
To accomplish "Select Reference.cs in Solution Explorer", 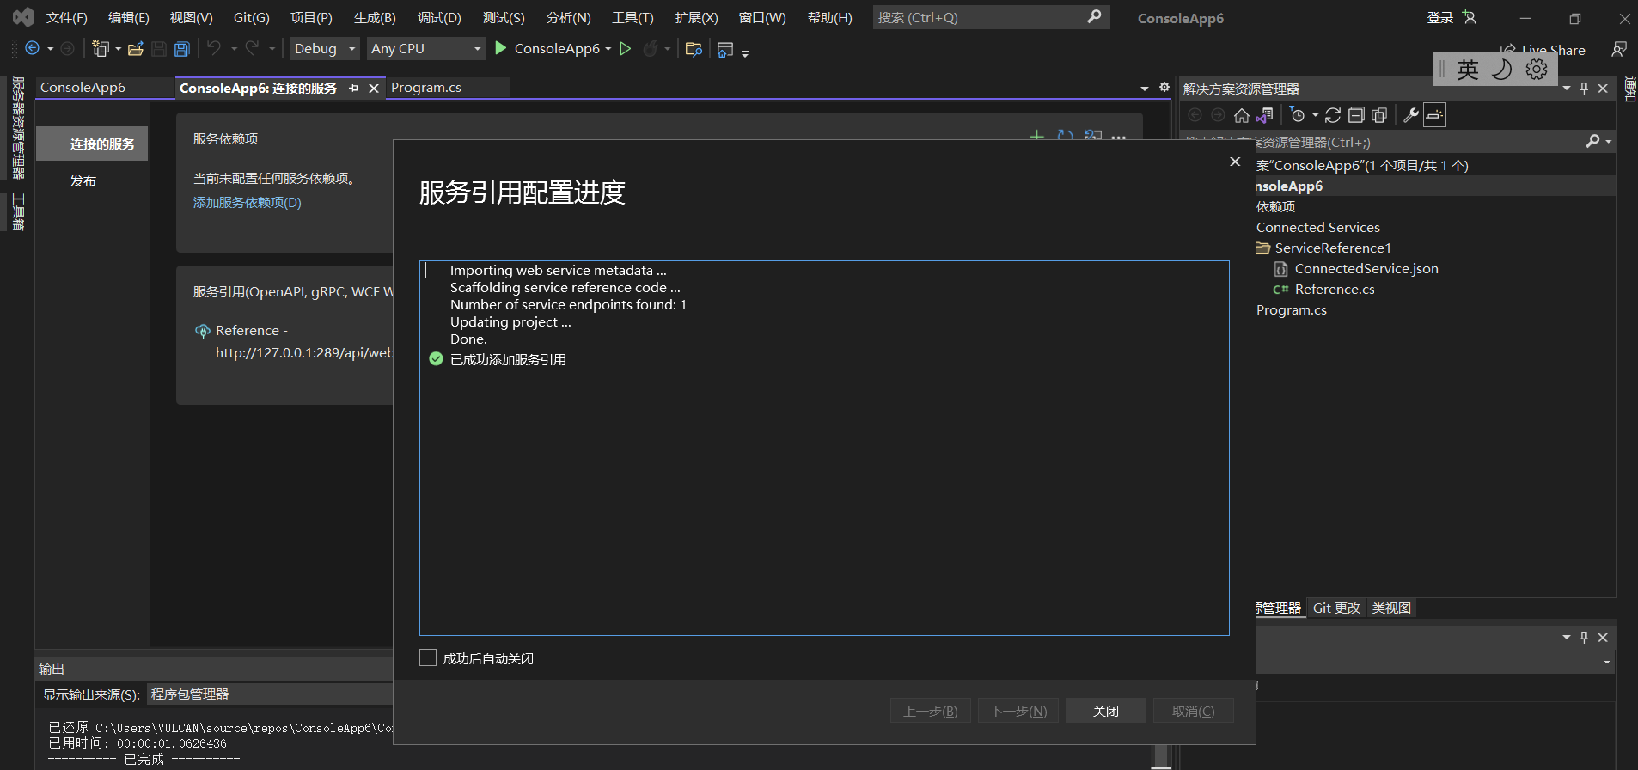I will [x=1335, y=290].
